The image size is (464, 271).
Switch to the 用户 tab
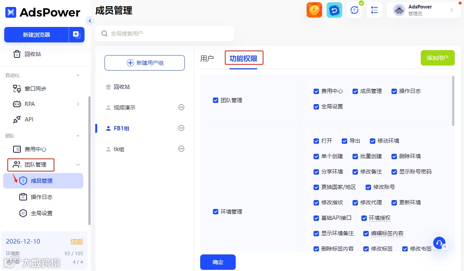pos(207,59)
